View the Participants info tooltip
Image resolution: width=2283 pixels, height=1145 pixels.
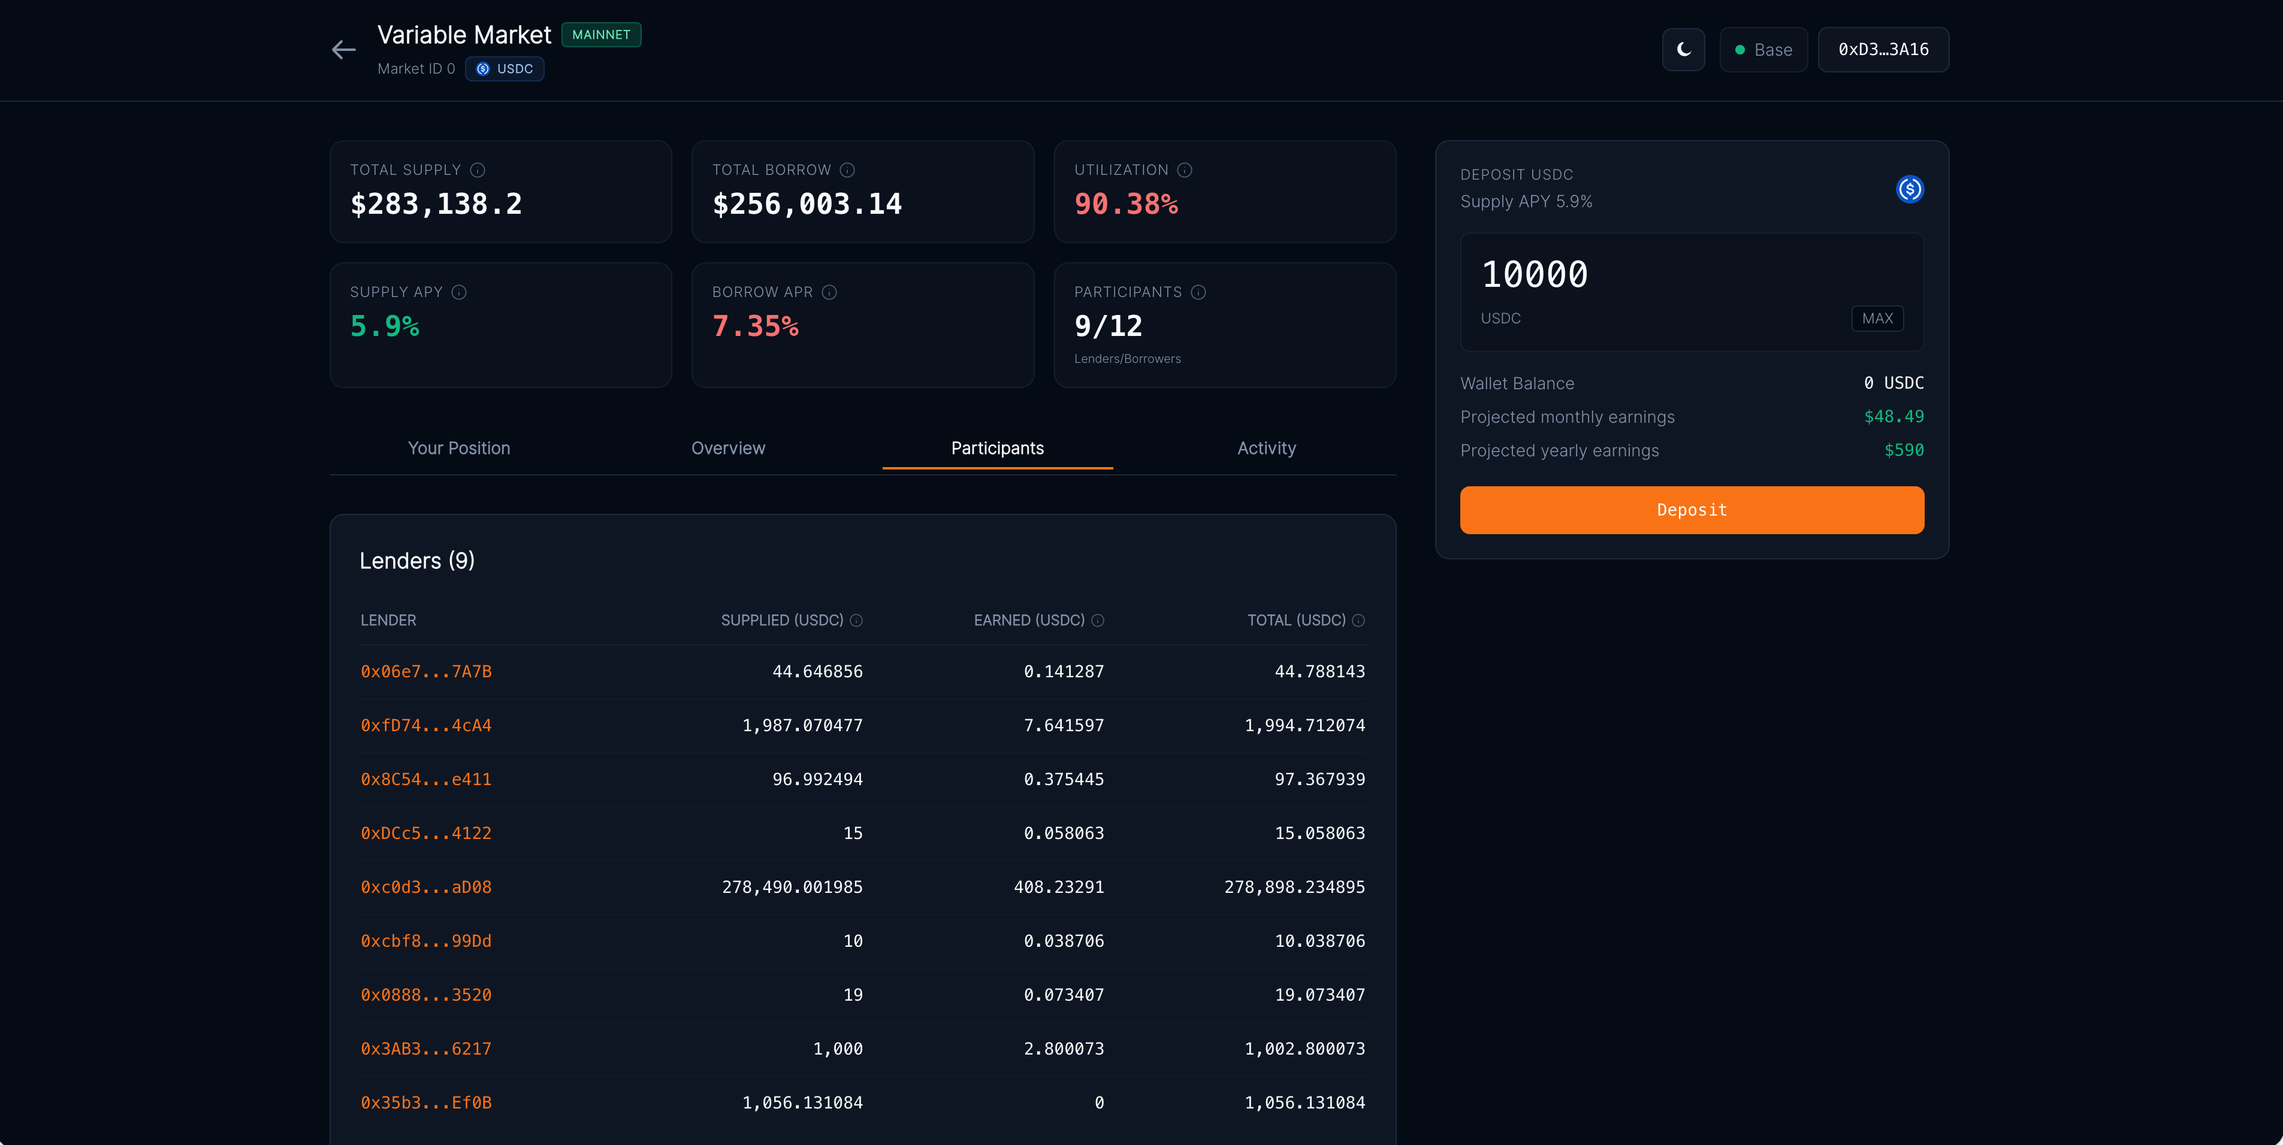pyautogui.click(x=1198, y=292)
